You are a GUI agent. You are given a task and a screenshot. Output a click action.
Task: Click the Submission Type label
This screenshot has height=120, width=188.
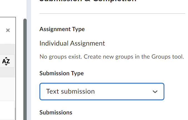[x=61, y=73]
